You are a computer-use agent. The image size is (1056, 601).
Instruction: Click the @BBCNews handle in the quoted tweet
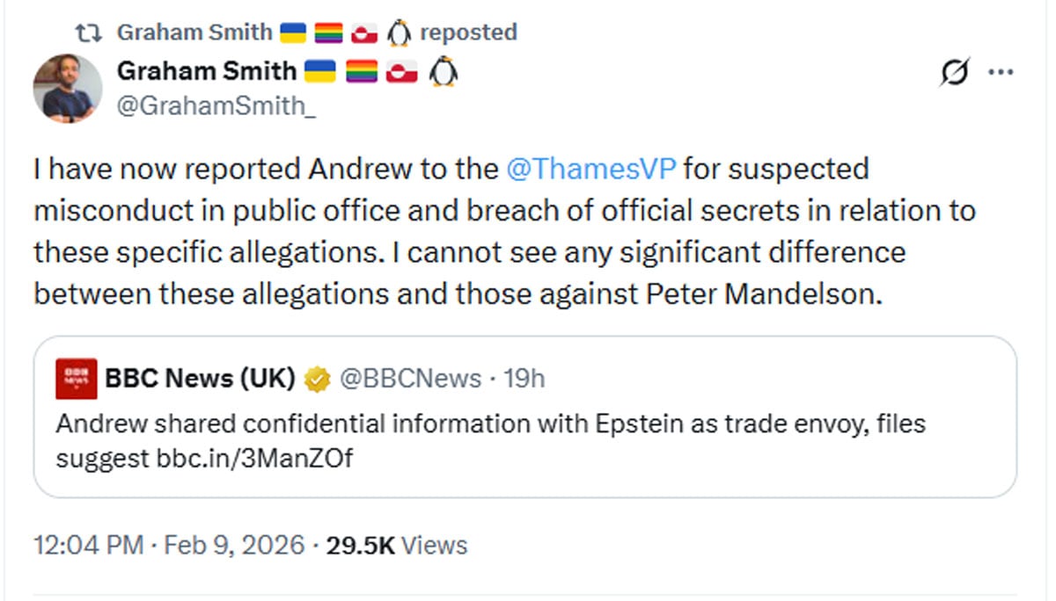pos(410,379)
